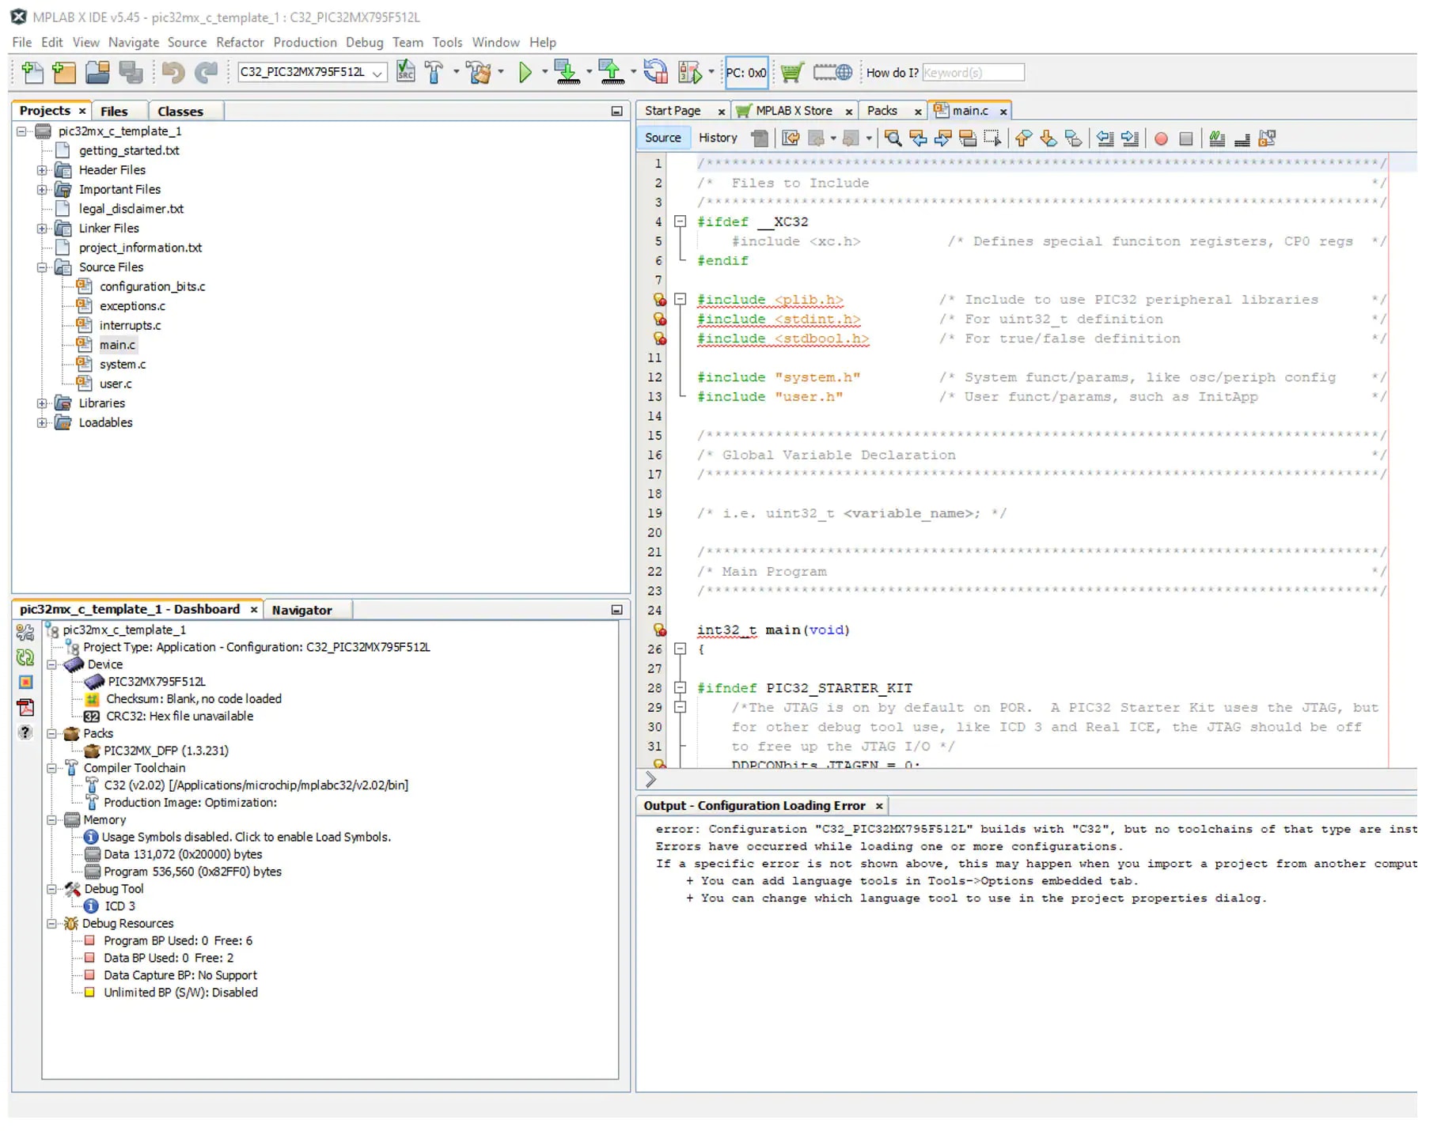Viewport: 1437px width, 1131px height.
Task: Click the How do I keyword search field
Action: point(973,73)
